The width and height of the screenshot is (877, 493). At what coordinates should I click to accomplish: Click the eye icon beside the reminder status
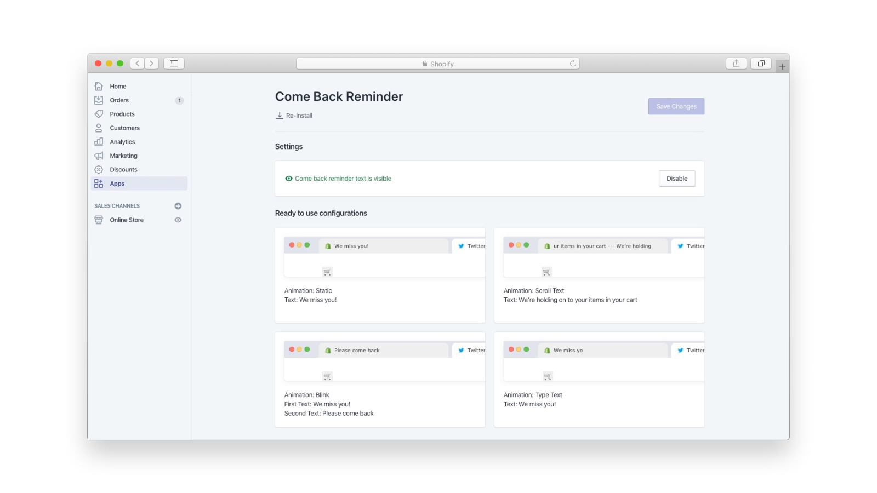click(x=289, y=179)
